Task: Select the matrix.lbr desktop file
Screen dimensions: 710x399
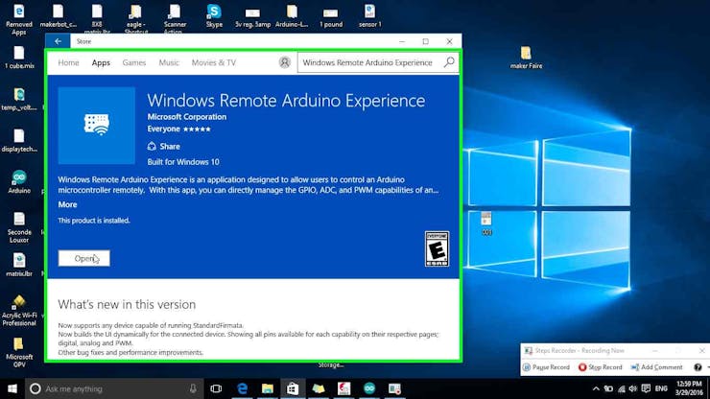Action: 19,266
